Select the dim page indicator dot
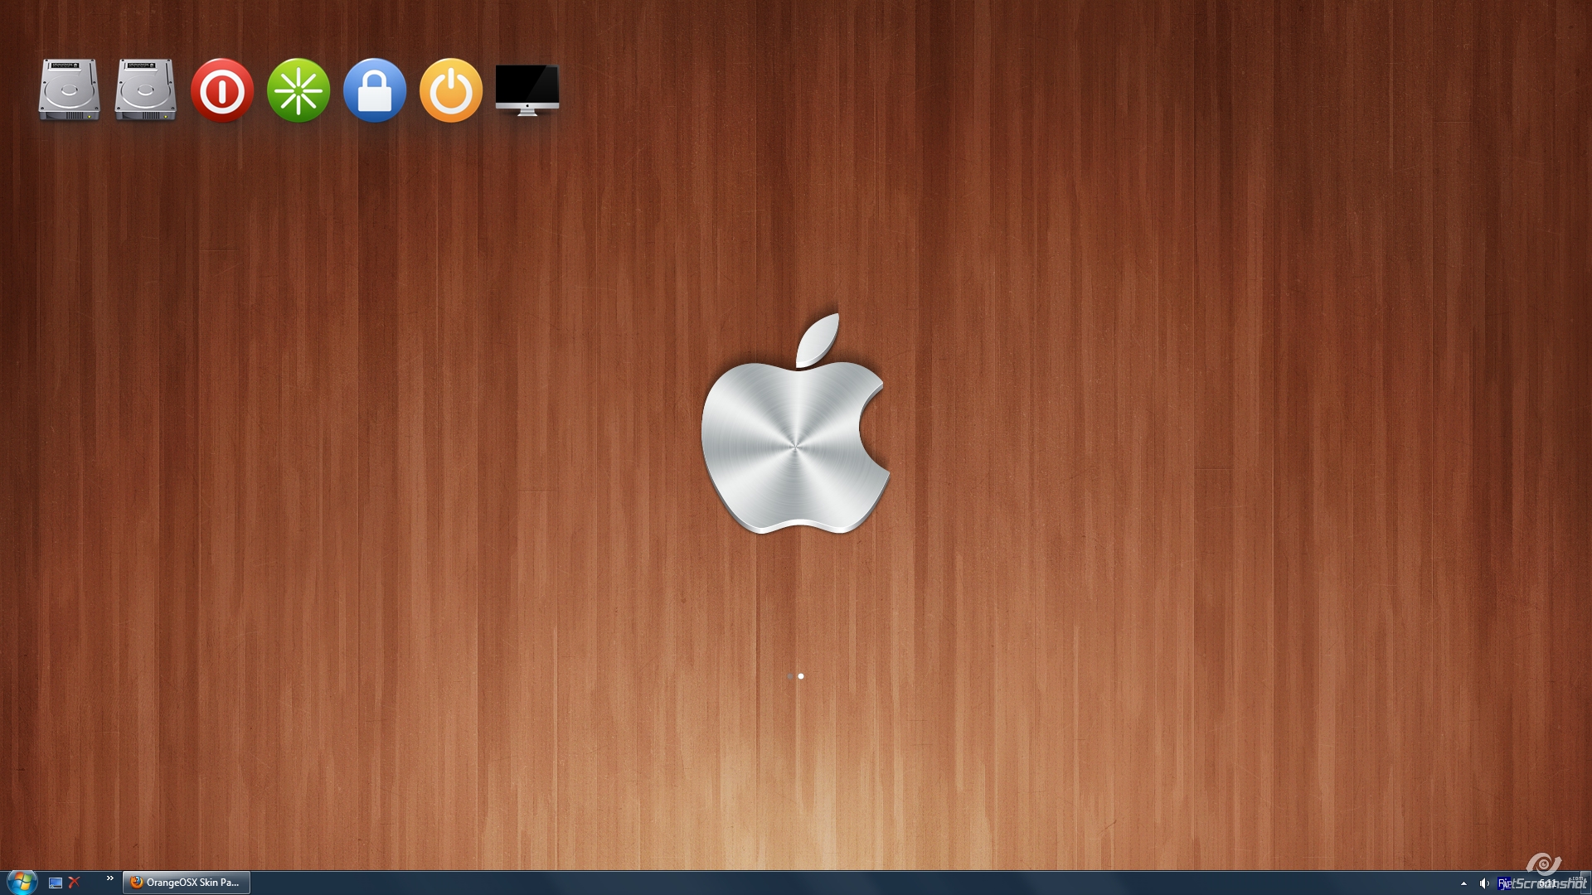 [789, 676]
